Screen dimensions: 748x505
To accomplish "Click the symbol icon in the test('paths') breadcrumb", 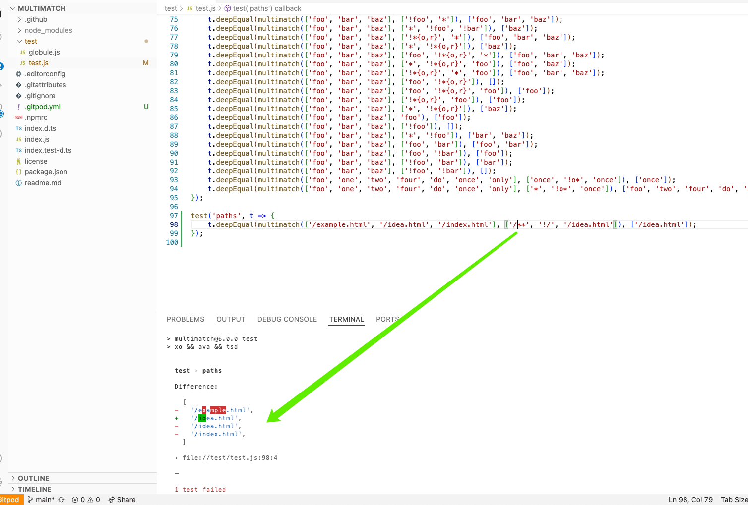I will pos(227,8).
